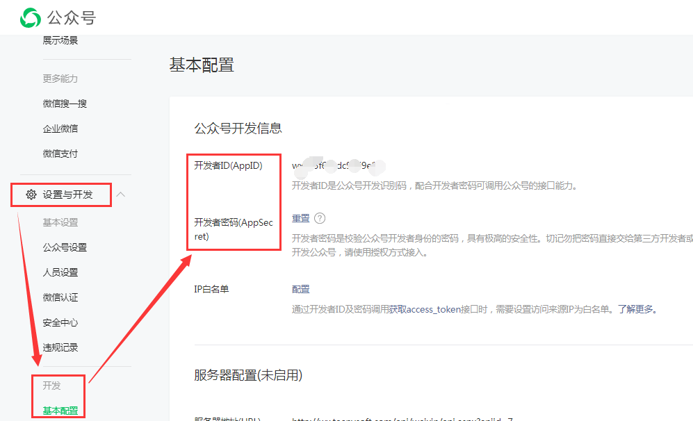Select the green 基本配置 menu item
693x421 pixels.
(60, 411)
